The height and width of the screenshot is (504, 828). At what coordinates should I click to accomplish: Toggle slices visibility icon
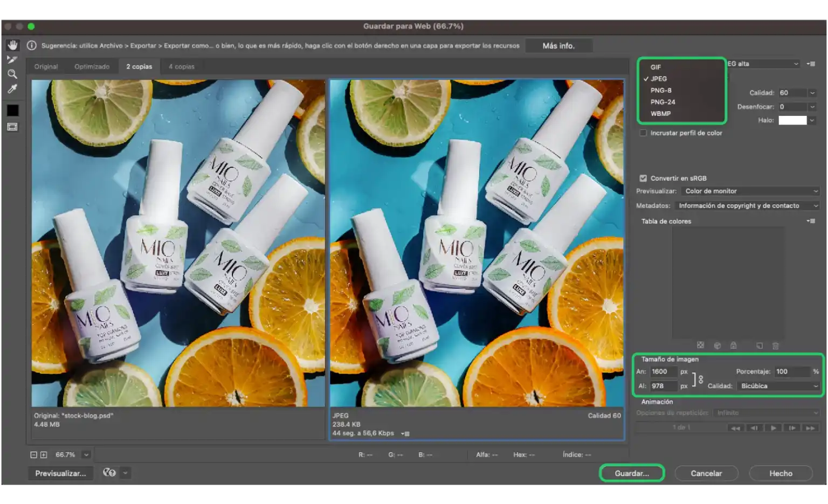click(12, 127)
